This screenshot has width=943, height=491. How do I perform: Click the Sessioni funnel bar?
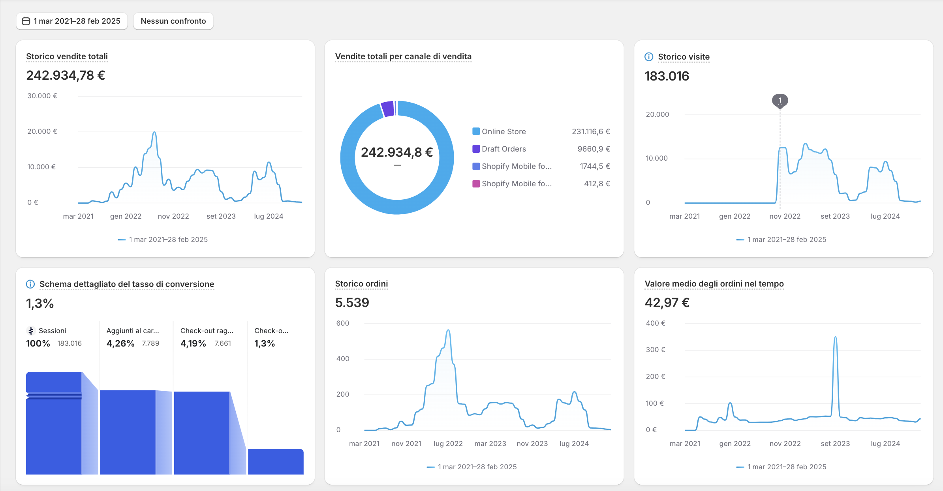click(x=54, y=423)
